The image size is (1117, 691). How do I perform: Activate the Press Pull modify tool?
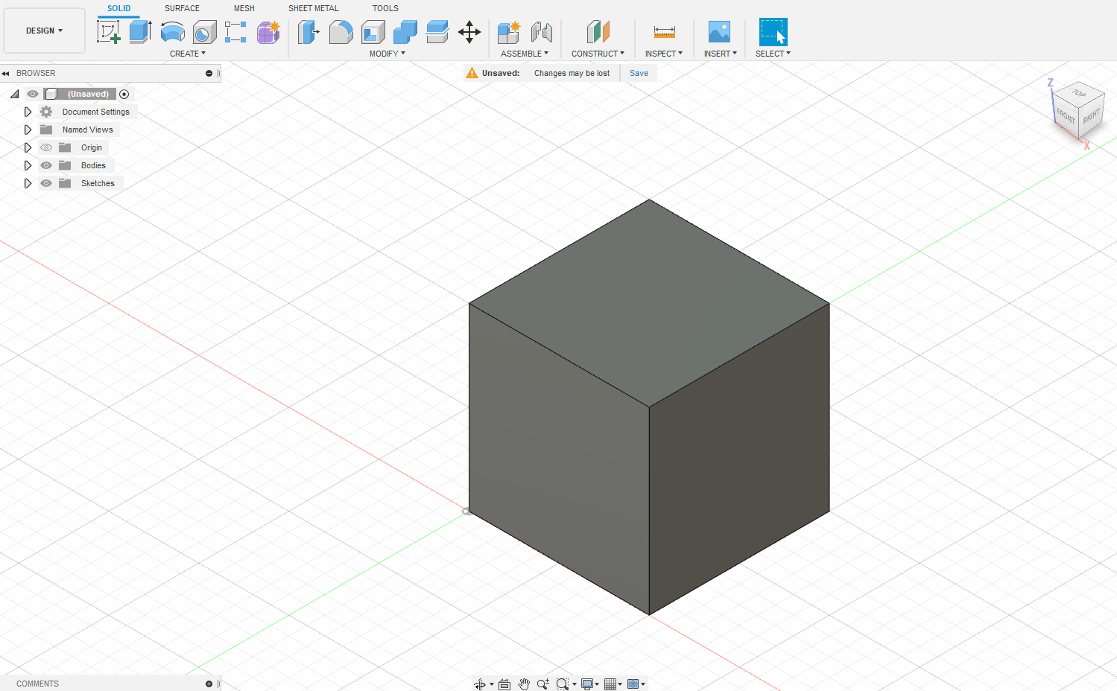click(308, 32)
